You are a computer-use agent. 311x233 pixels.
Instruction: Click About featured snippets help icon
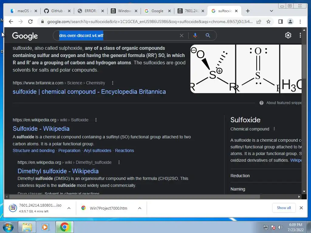[x=261, y=103]
